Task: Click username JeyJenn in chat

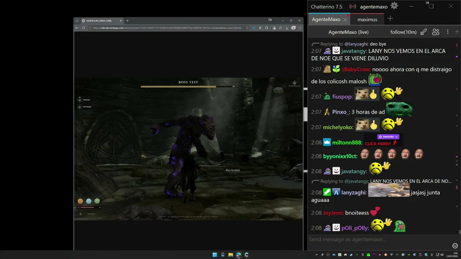Action: point(334,213)
